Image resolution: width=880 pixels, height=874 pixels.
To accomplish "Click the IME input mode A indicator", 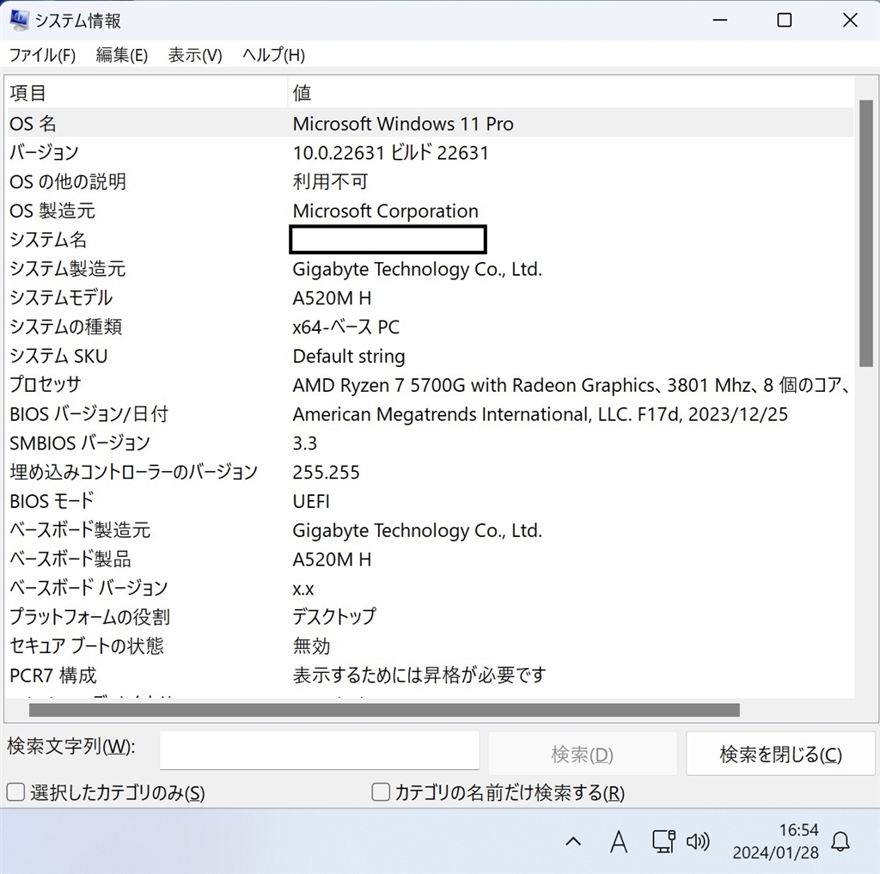I will (619, 841).
